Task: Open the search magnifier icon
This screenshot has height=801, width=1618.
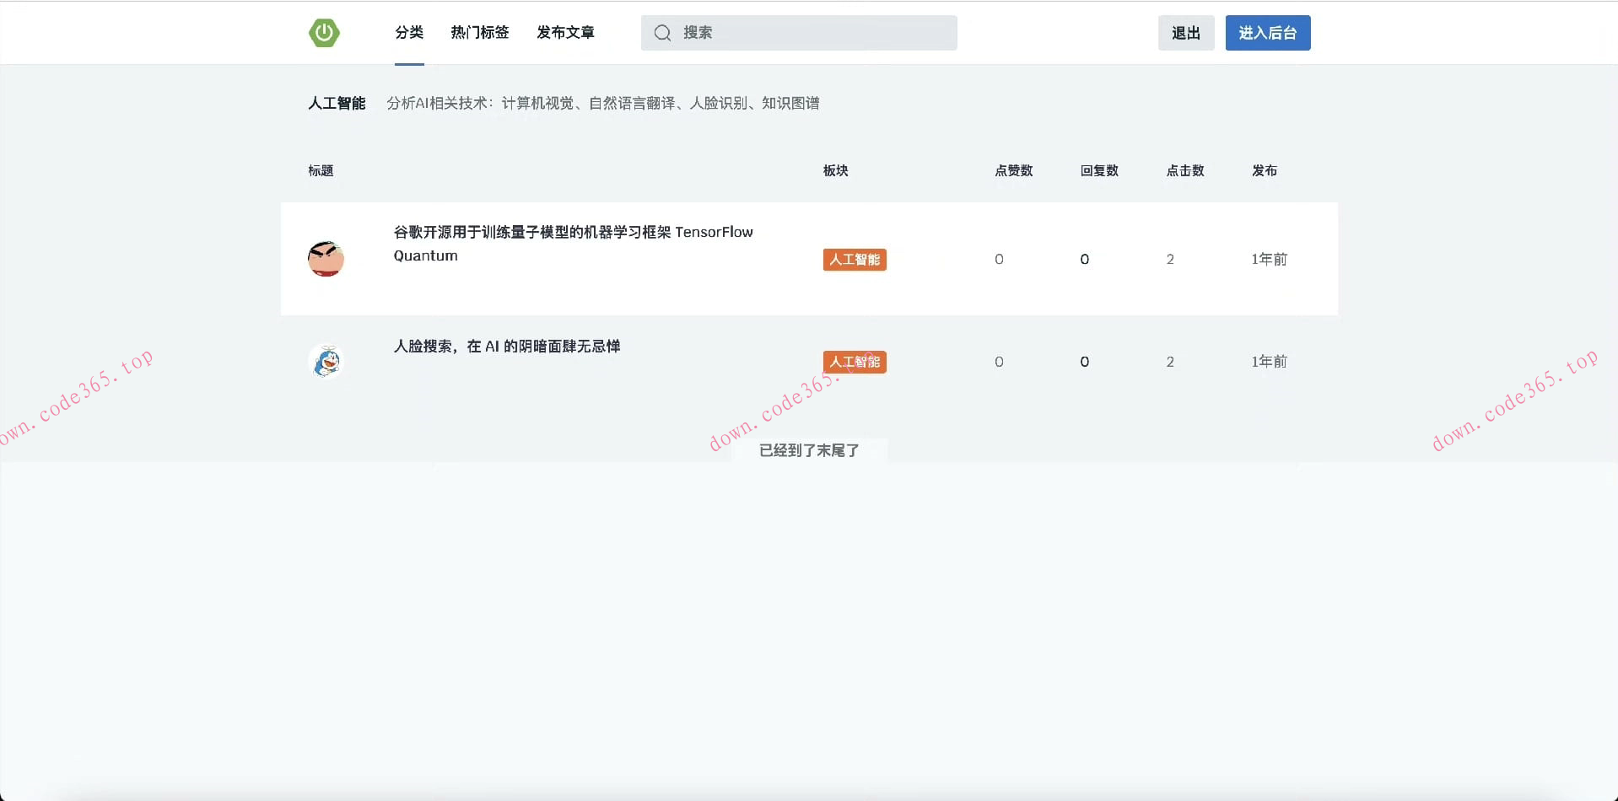Action: tap(663, 32)
